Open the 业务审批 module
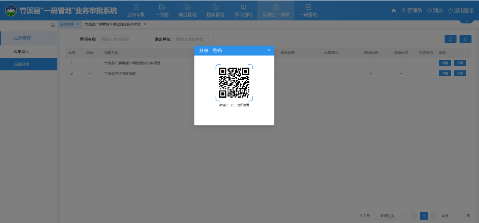This screenshot has width=479, height=223. [136, 11]
